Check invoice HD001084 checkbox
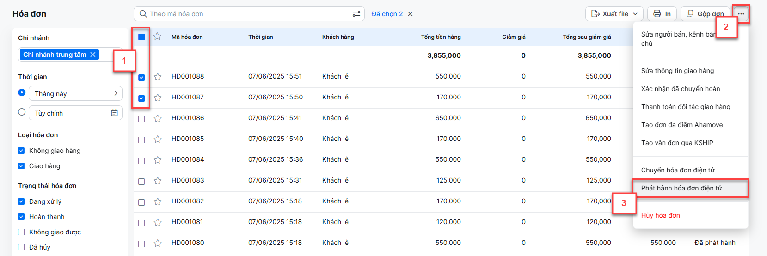The width and height of the screenshot is (767, 256). click(x=141, y=161)
